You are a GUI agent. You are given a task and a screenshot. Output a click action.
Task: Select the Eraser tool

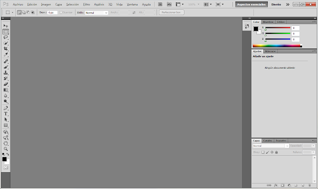pos(5,84)
